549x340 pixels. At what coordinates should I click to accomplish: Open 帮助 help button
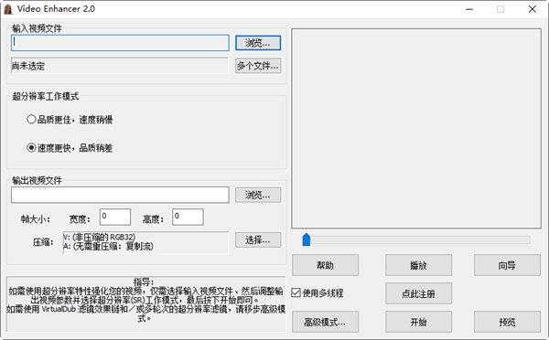[x=325, y=265]
